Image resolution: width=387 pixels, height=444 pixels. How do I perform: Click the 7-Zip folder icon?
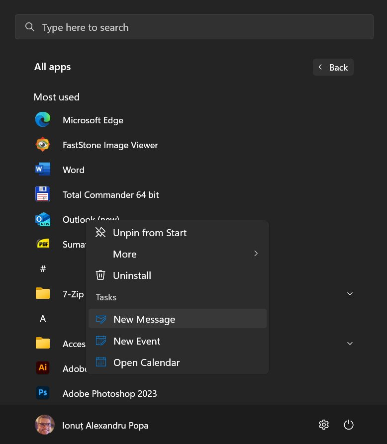tap(43, 293)
